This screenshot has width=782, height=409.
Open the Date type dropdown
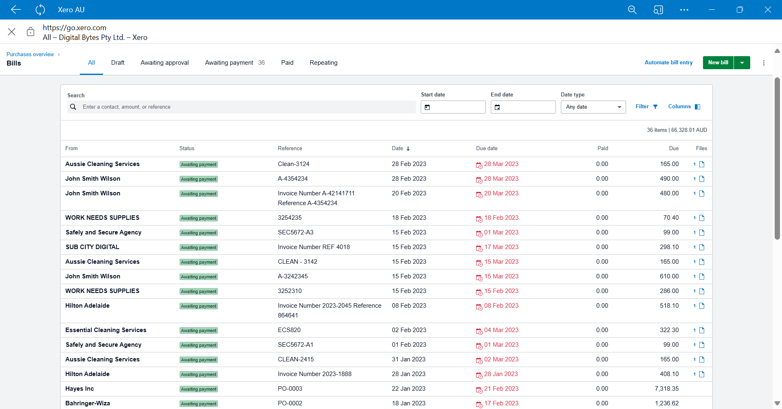click(593, 107)
